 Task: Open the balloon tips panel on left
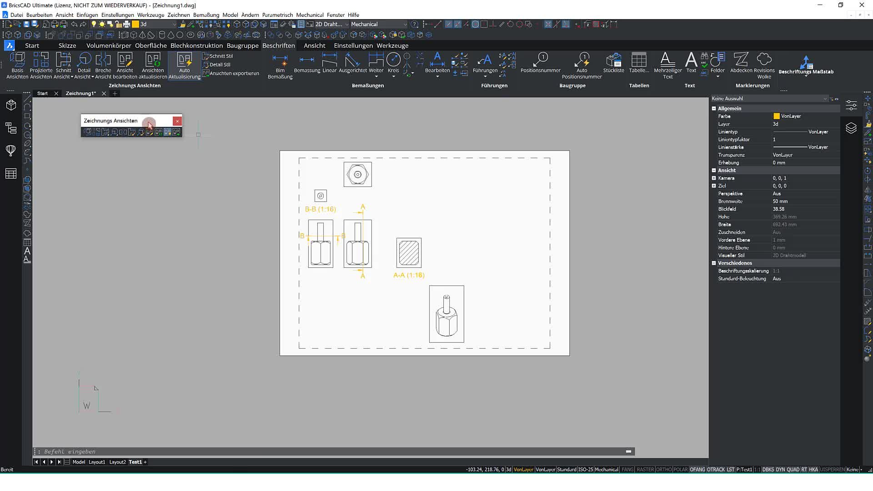tap(11, 150)
